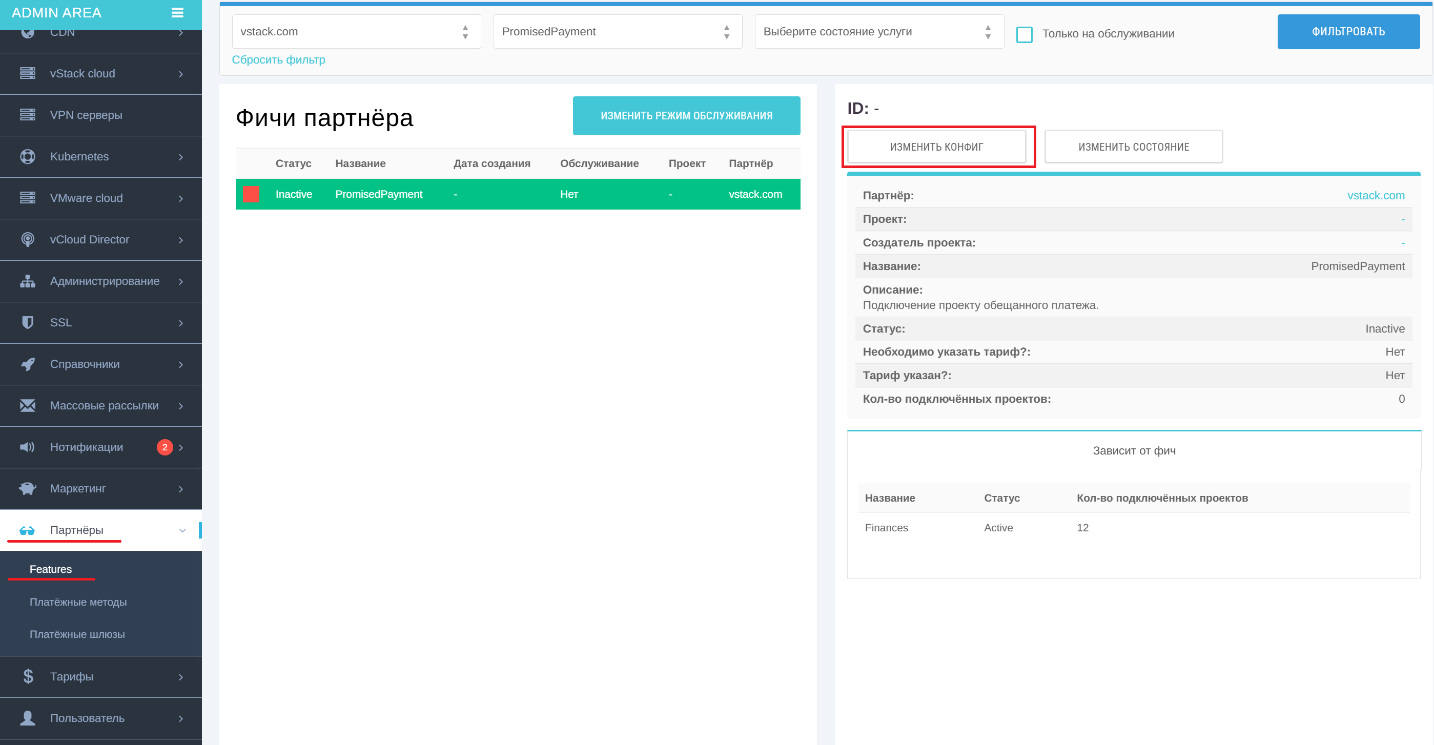This screenshot has height=745, width=1434.
Task: Click the ADMIN AREA title
Action: [x=56, y=13]
